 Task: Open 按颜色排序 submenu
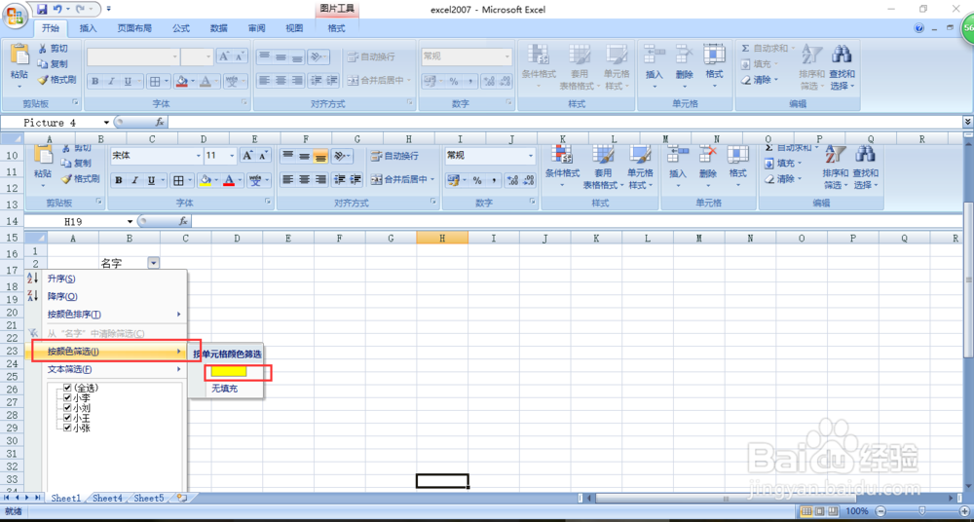tap(105, 315)
